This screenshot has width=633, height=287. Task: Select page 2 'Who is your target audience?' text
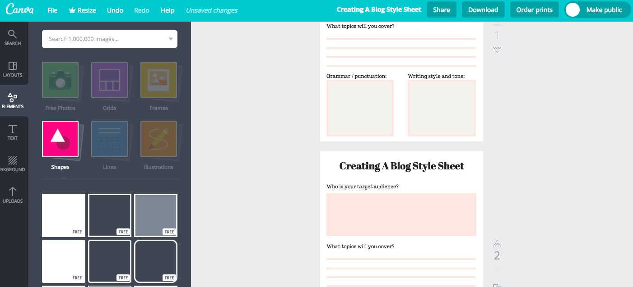363,187
